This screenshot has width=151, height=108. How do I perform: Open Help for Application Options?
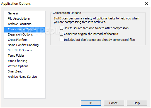pos(137,103)
